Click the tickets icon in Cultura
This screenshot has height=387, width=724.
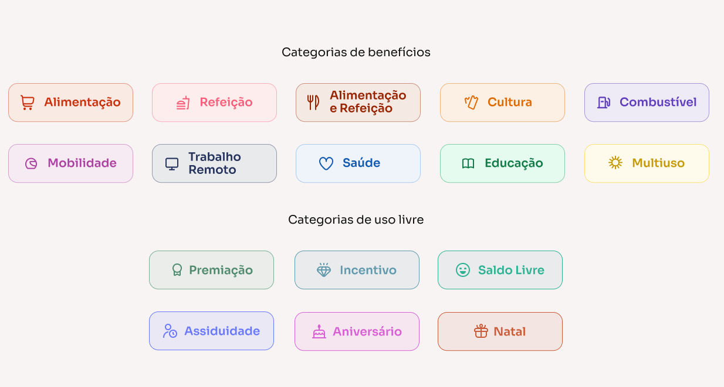pyautogui.click(x=471, y=102)
